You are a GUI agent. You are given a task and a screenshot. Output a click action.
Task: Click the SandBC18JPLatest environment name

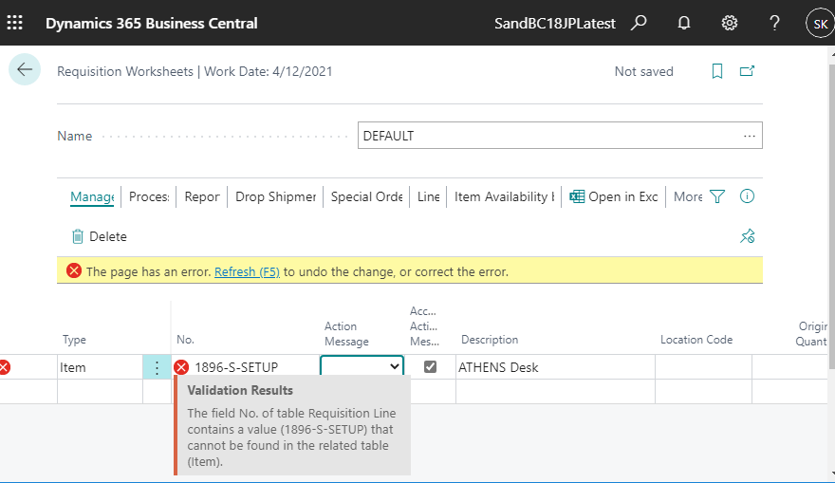[x=555, y=24]
